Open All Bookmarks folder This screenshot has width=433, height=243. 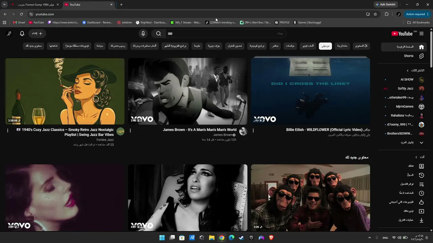coord(418,23)
